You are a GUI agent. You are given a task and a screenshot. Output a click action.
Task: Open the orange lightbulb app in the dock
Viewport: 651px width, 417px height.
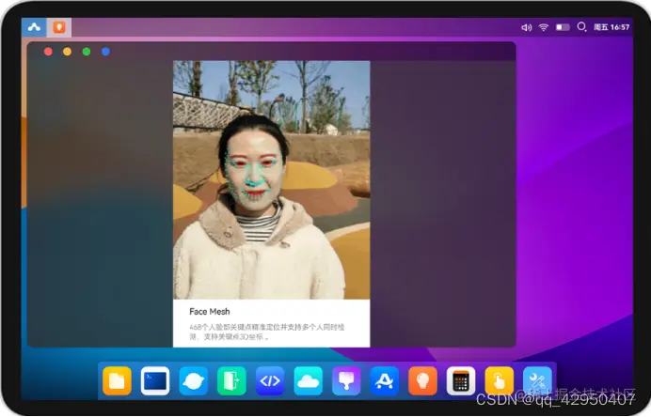422,380
